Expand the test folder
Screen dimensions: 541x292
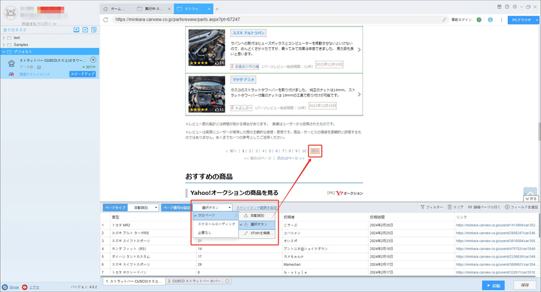click(4, 38)
